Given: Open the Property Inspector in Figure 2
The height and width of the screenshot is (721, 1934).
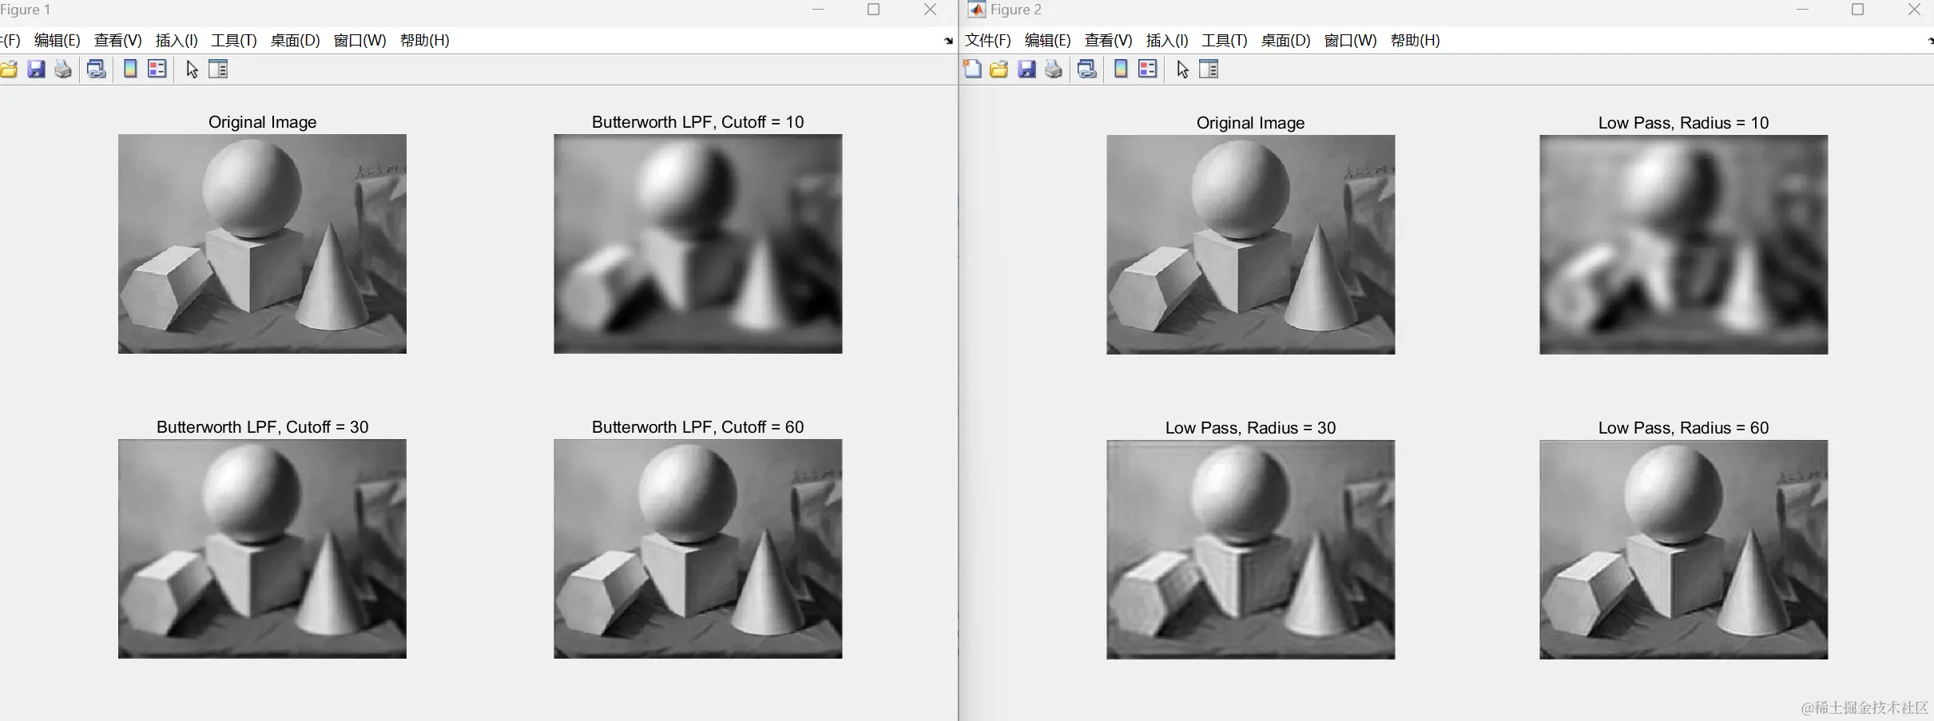Looking at the screenshot, I should pos(1209,69).
